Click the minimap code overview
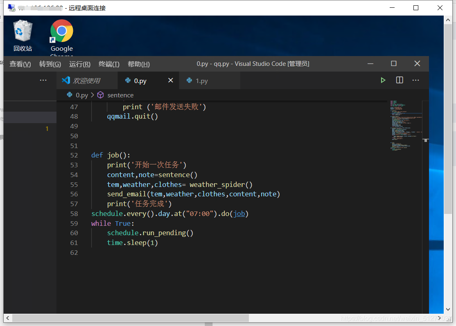The height and width of the screenshot is (326, 456). pos(406,125)
